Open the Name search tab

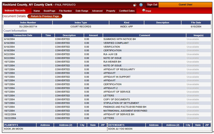pyautogui.click(x=37, y=11)
